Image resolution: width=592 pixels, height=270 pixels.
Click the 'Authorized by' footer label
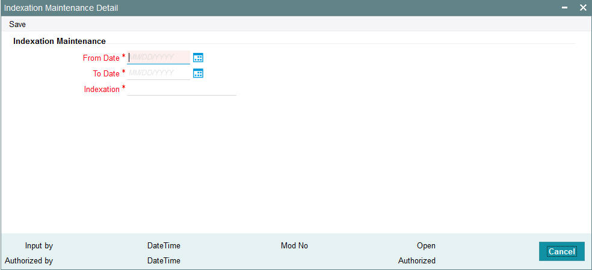[29, 260]
